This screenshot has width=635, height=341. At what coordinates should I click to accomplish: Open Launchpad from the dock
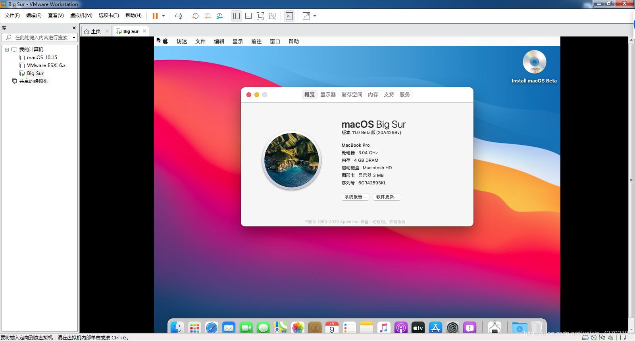pos(194,328)
